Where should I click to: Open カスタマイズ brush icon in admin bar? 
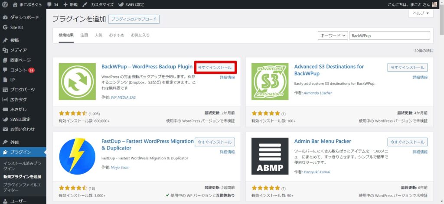tap(98, 4)
